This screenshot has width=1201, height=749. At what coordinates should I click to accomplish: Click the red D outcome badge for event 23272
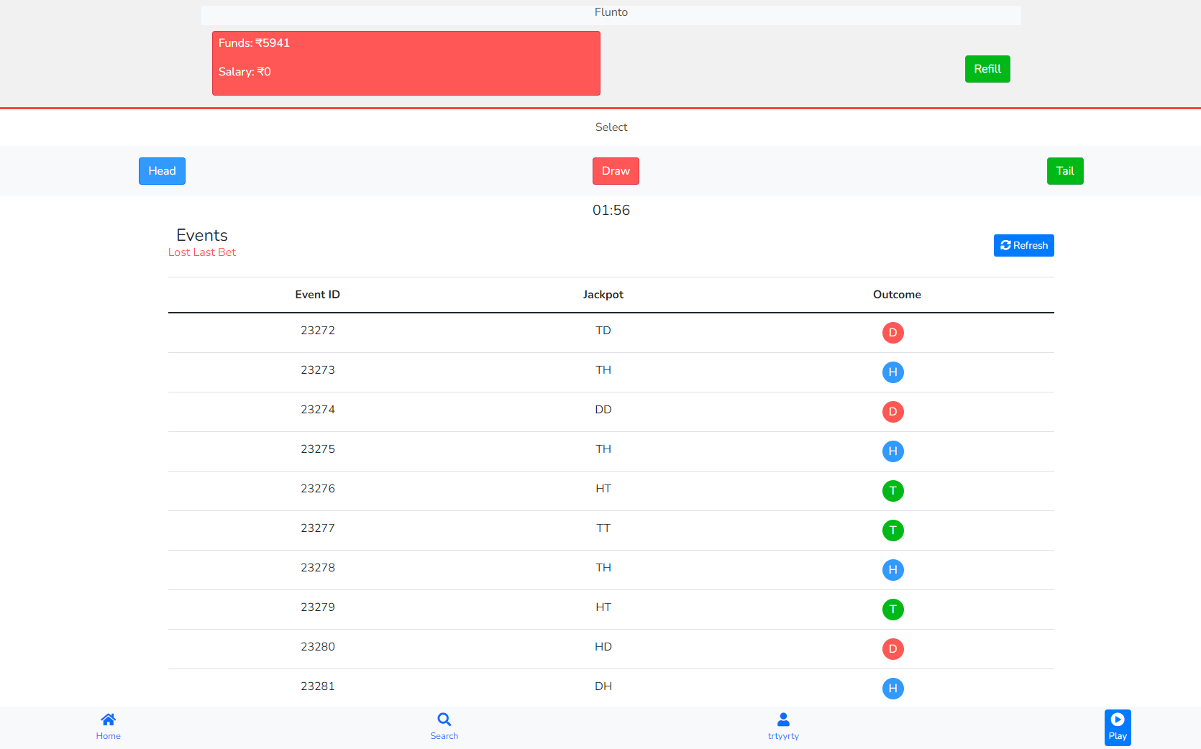(893, 333)
